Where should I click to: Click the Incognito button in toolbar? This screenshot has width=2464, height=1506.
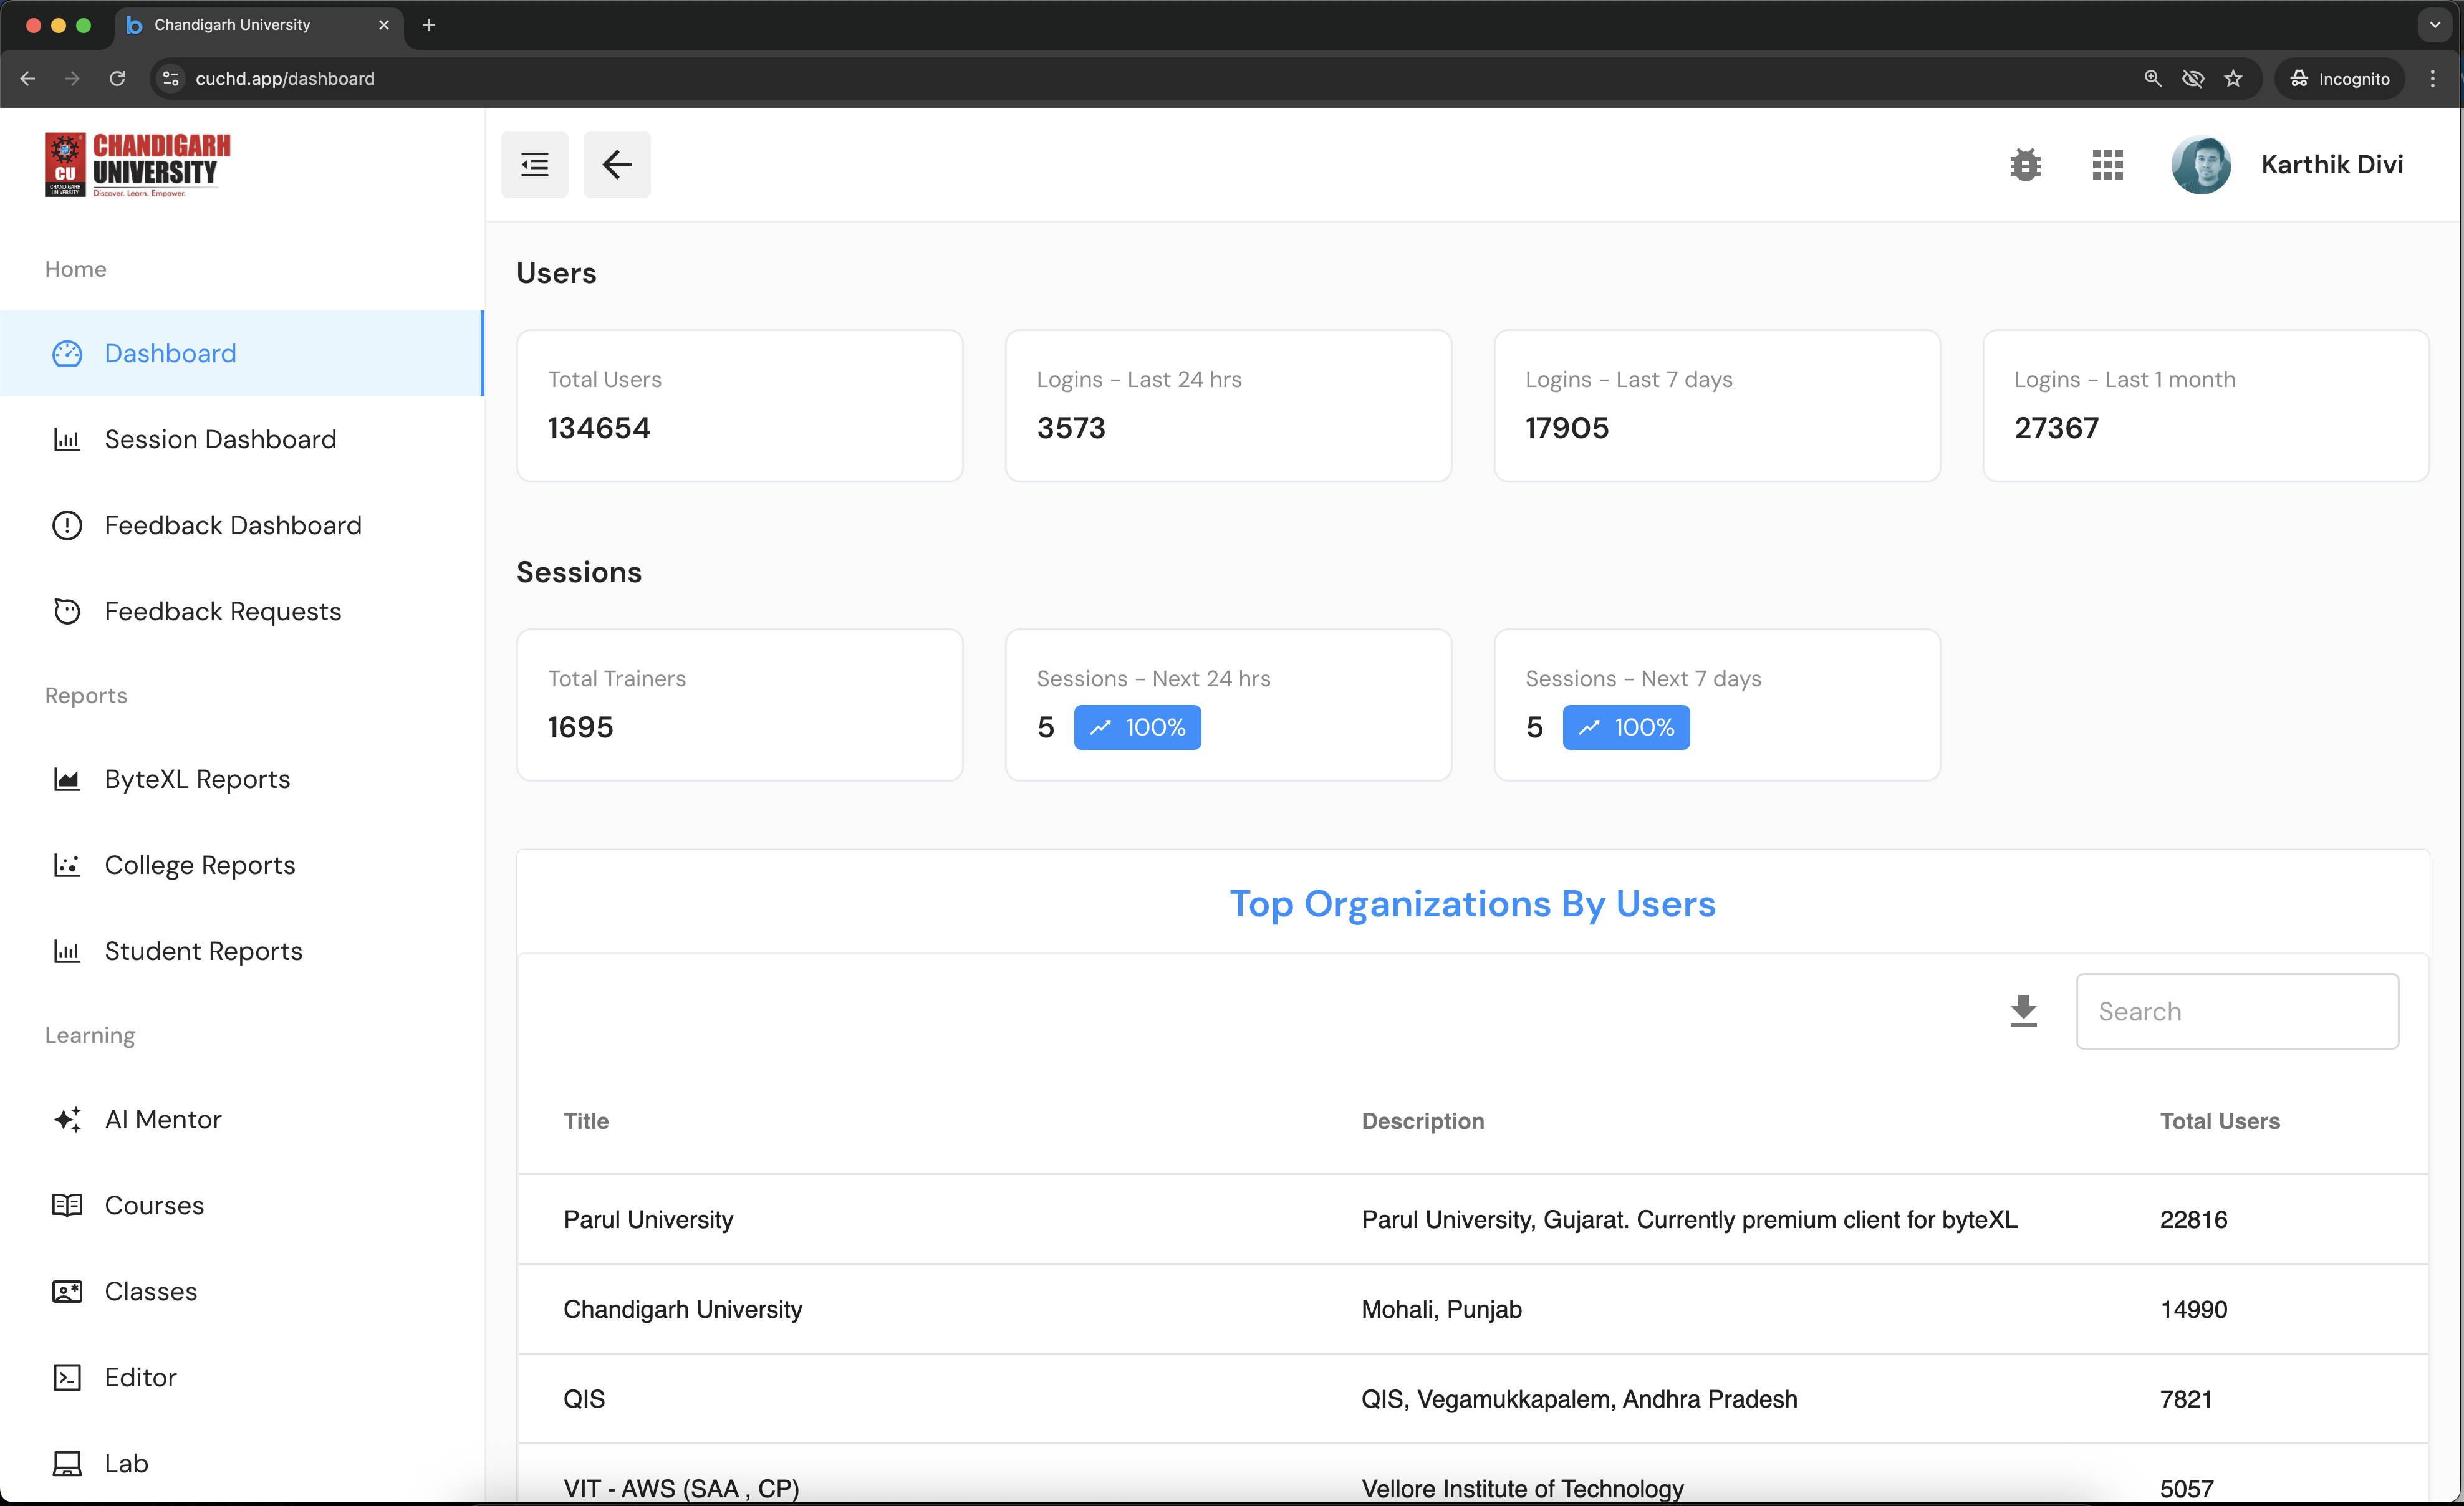pos(2340,78)
